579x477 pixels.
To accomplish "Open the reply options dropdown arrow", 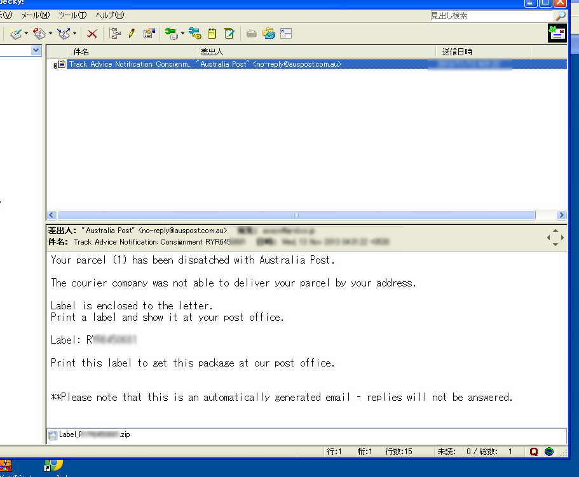I will coord(51,34).
